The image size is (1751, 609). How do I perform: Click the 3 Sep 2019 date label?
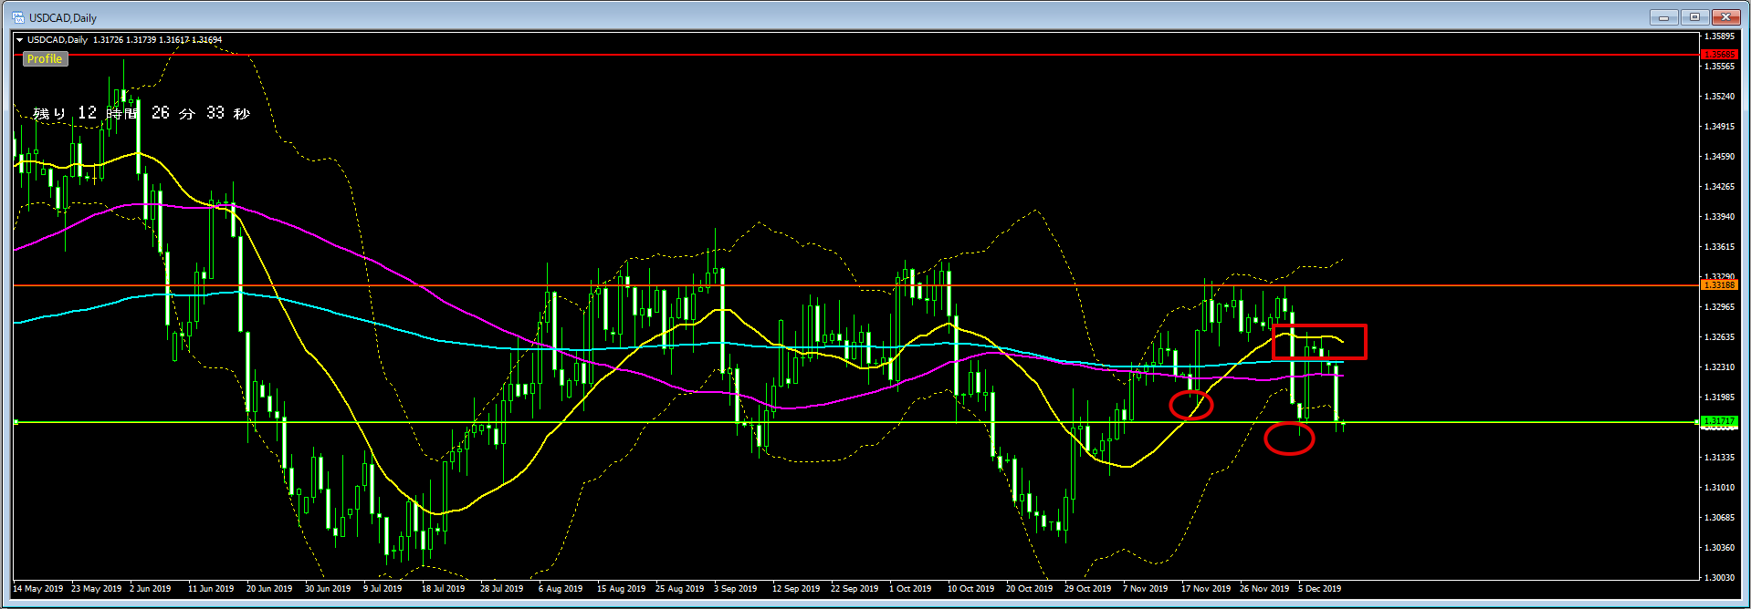coord(736,589)
